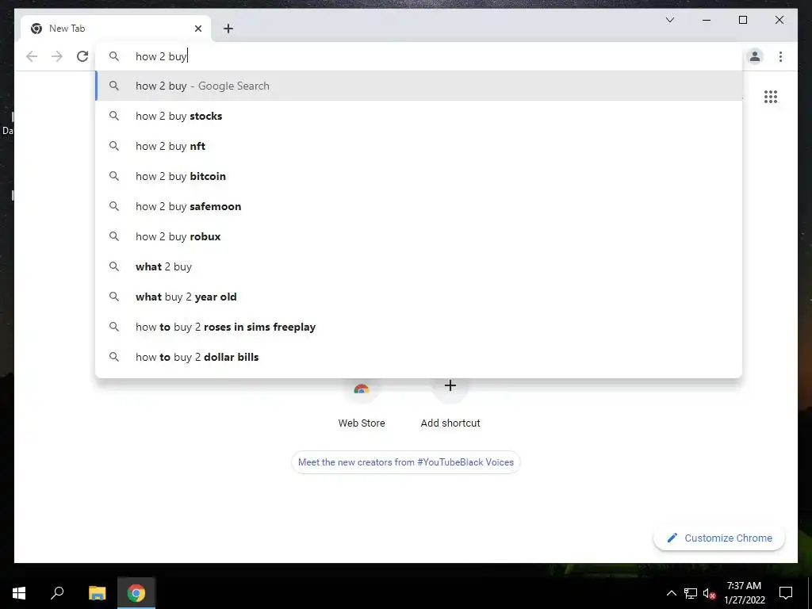Open the clock showing 7:37 AM
Image resolution: width=812 pixels, height=609 pixels.
(744, 593)
